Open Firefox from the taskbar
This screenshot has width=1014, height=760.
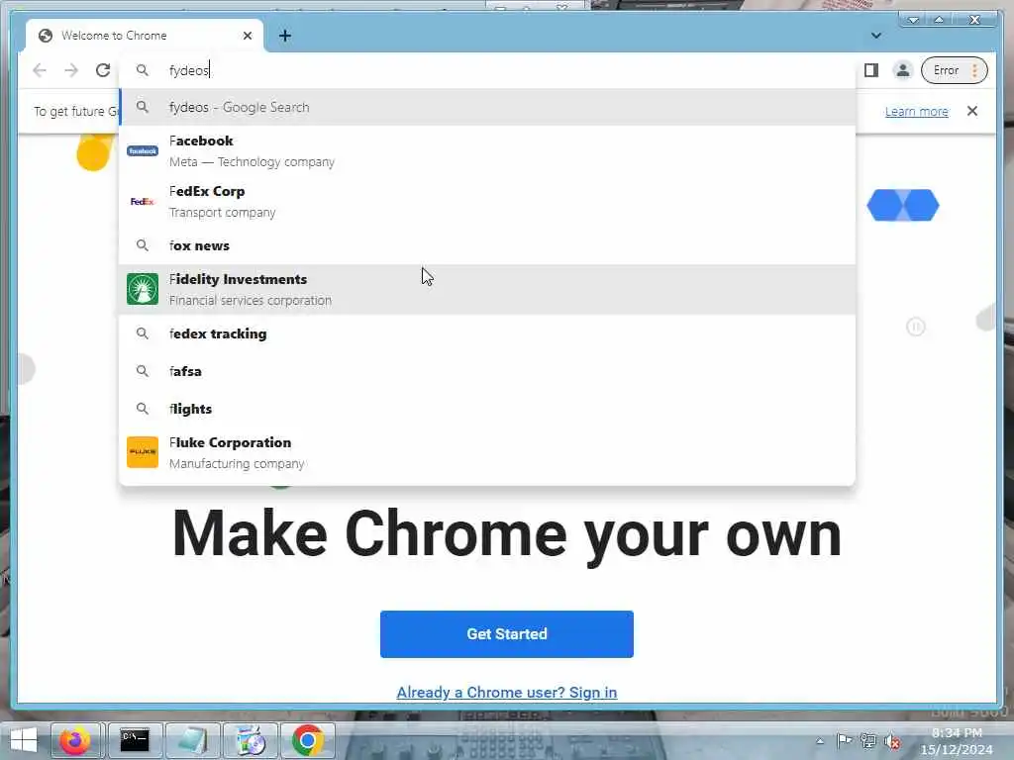pos(75,740)
